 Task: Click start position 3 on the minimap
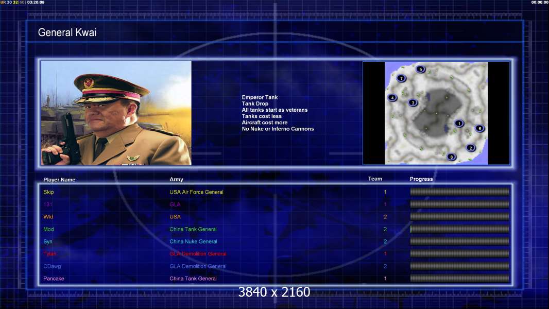413,102
